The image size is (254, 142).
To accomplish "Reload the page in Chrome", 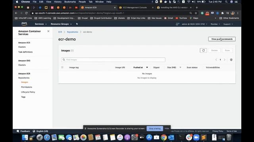I will pos(26,13).
